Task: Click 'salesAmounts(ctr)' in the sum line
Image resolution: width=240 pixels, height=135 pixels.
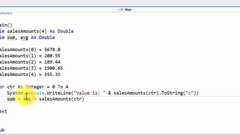Action: [61, 99]
